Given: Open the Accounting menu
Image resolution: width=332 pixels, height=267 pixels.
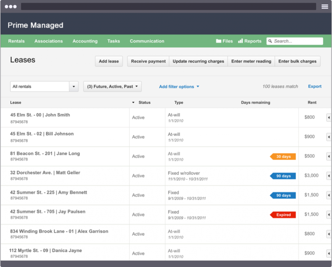Looking at the screenshot, I should point(85,41).
